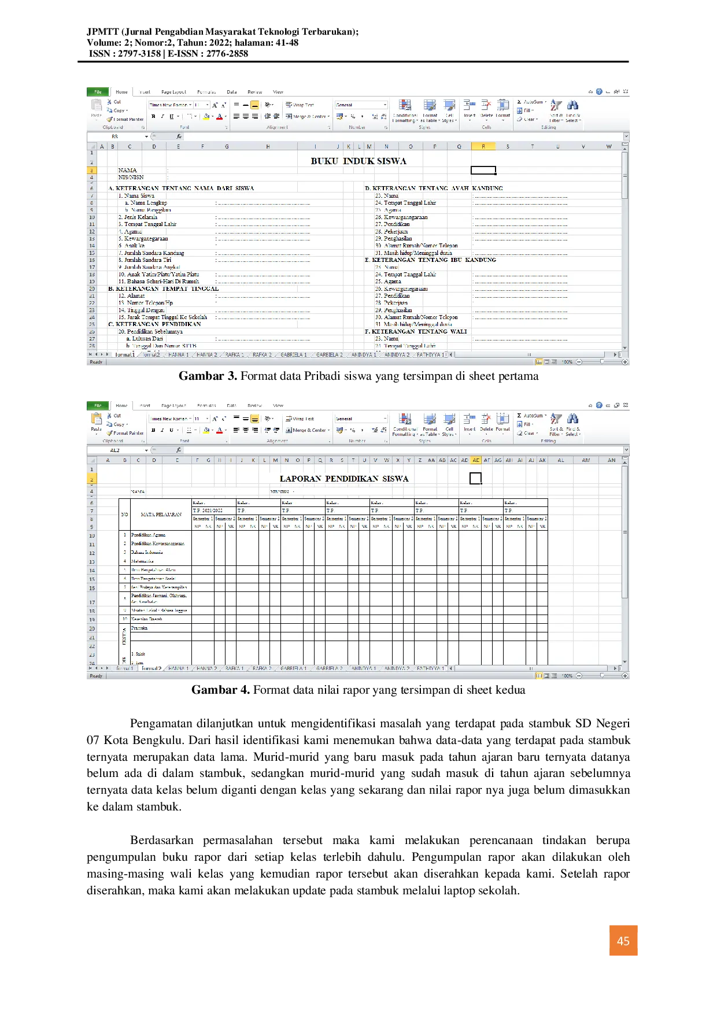The height and width of the screenshot is (1014, 717).
Task: Click Conditional Formatting icon in Gambar 3 Excel
Action: 405,105
